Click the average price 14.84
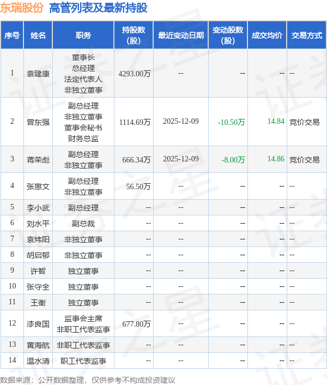This screenshot has width=327, height=385. (276, 121)
